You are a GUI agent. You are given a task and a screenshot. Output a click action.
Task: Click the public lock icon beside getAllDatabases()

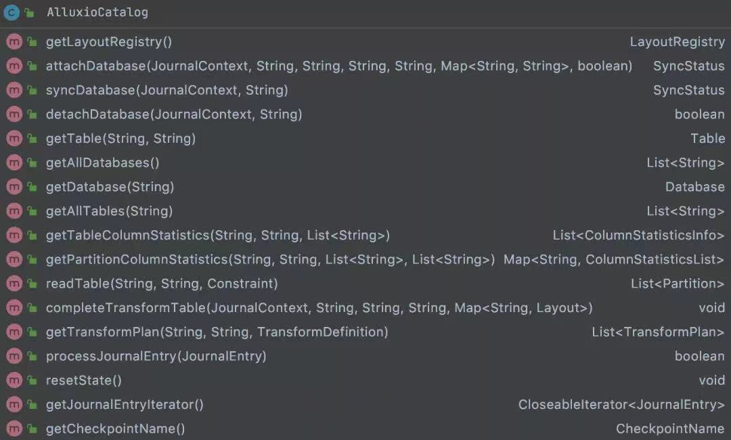(x=32, y=163)
